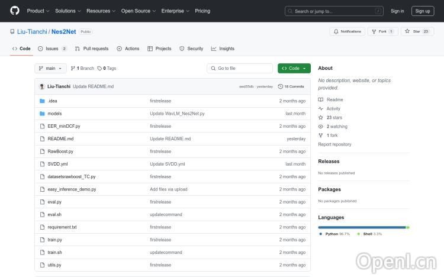Click the .idea folder icon

pos(42,101)
